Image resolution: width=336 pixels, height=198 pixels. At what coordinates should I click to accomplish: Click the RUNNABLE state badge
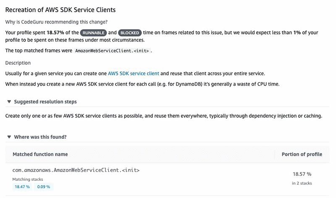[x=93, y=33]
